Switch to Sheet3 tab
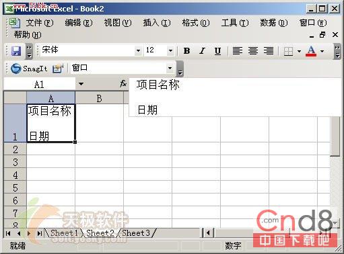Image resolution: width=344 pixels, height=254 pixels. coord(136,233)
